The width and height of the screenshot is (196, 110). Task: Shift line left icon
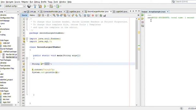85,15
